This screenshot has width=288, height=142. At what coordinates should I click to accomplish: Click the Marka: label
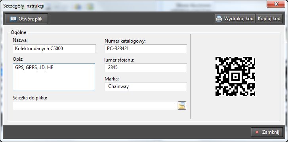tap(112, 79)
